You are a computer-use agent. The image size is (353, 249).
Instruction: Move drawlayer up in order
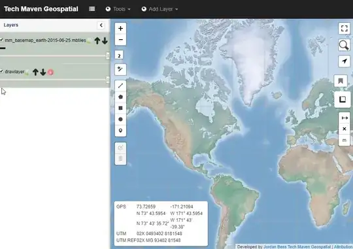click(35, 72)
